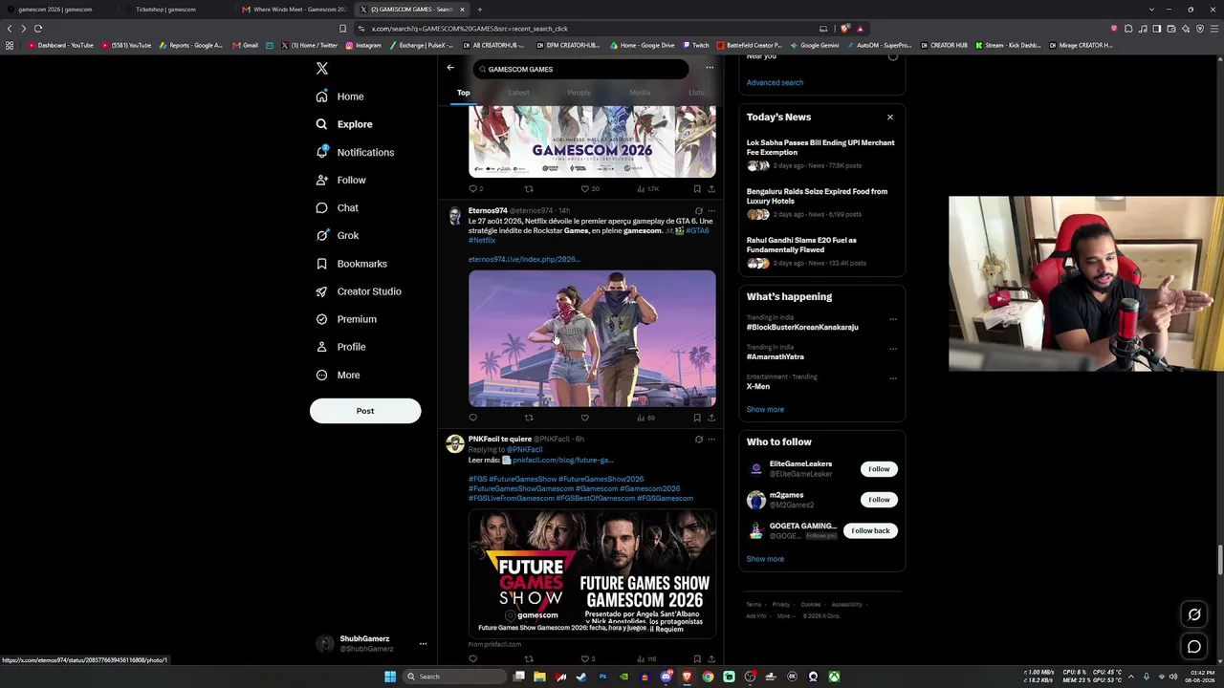Open the floating messages button

pos(1194,647)
